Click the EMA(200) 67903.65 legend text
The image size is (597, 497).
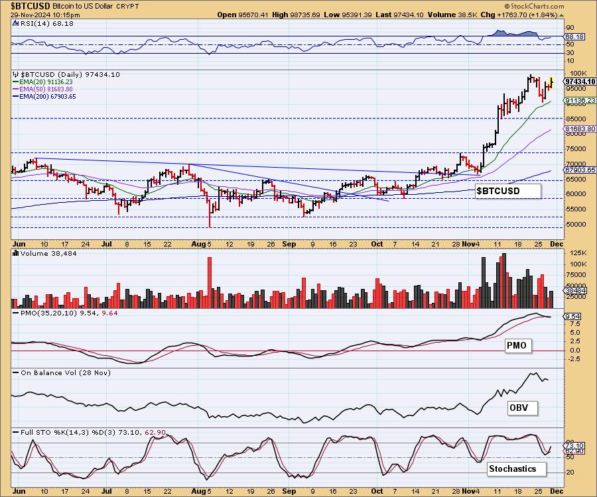point(48,97)
